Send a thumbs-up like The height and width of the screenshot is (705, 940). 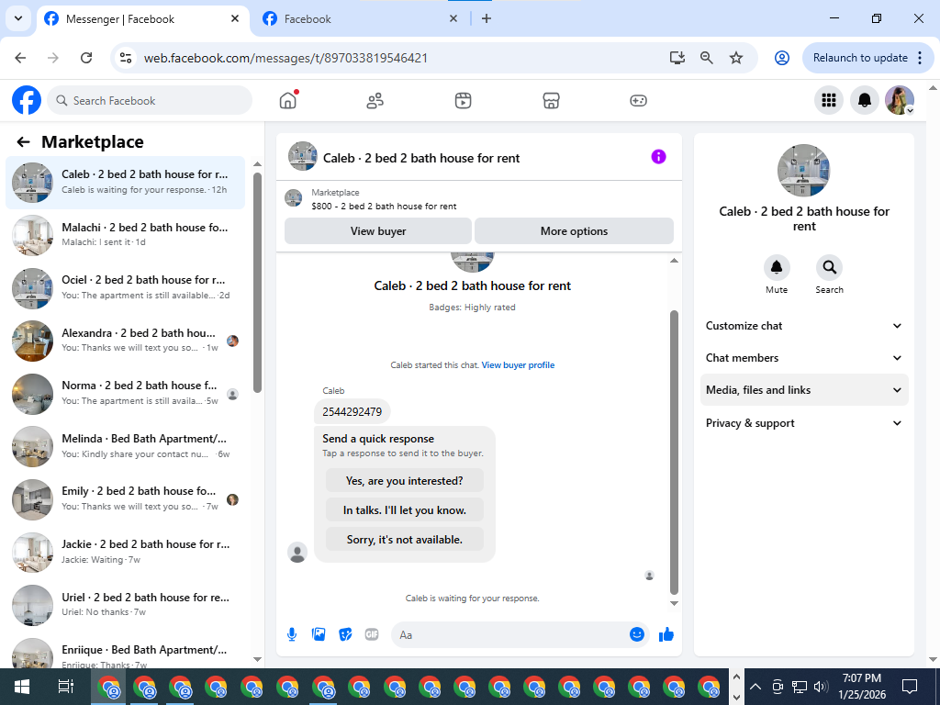click(666, 635)
